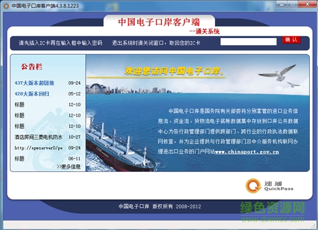Click the 请先插入IC卡再在输入框中输入密码 instruction text
Screen dimensions: 318x230
[60, 43]
